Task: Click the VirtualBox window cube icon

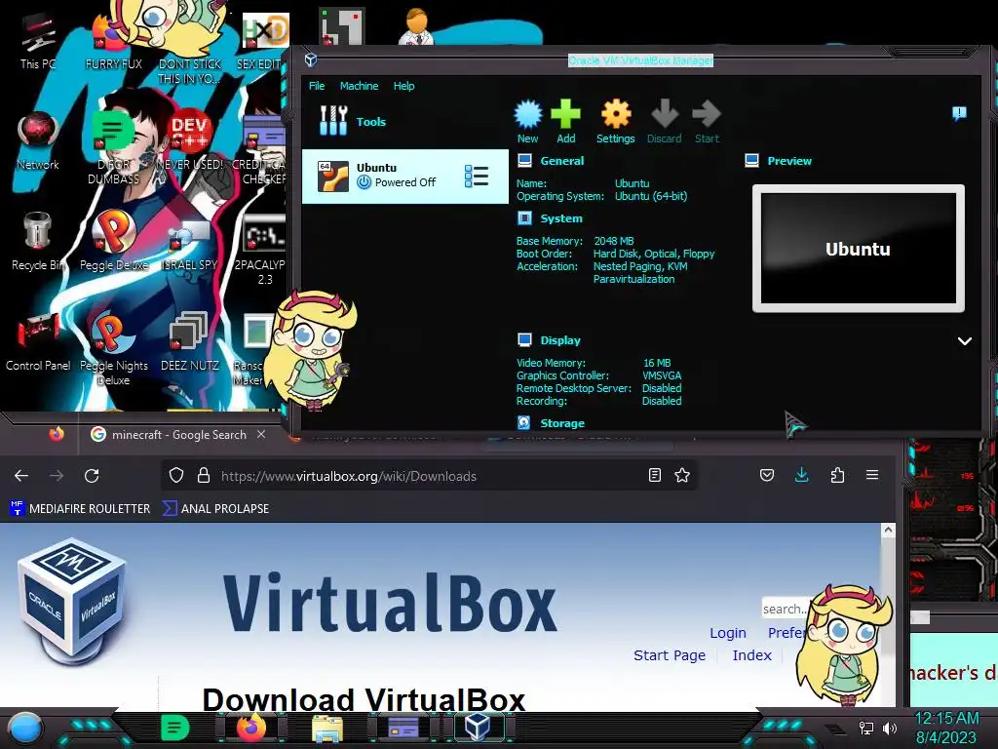Action: click(x=311, y=59)
